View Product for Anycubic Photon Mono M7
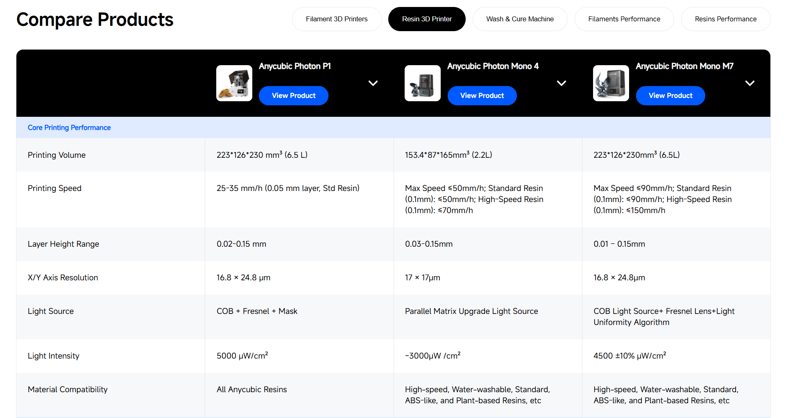 pyautogui.click(x=670, y=95)
